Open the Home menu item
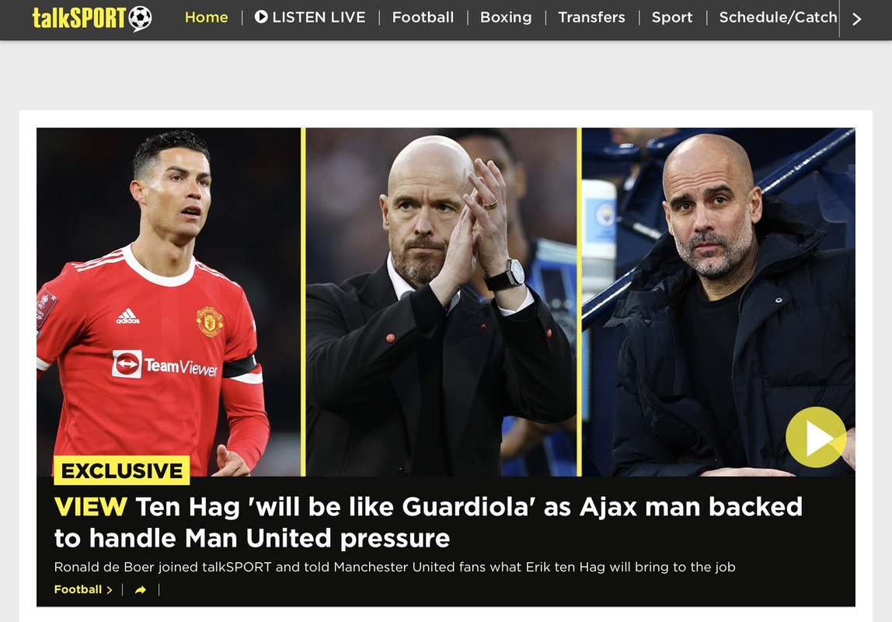 point(207,17)
